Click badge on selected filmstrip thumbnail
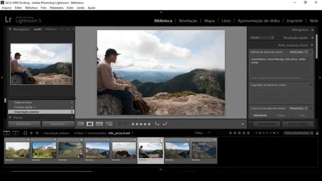 coord(161,140)
